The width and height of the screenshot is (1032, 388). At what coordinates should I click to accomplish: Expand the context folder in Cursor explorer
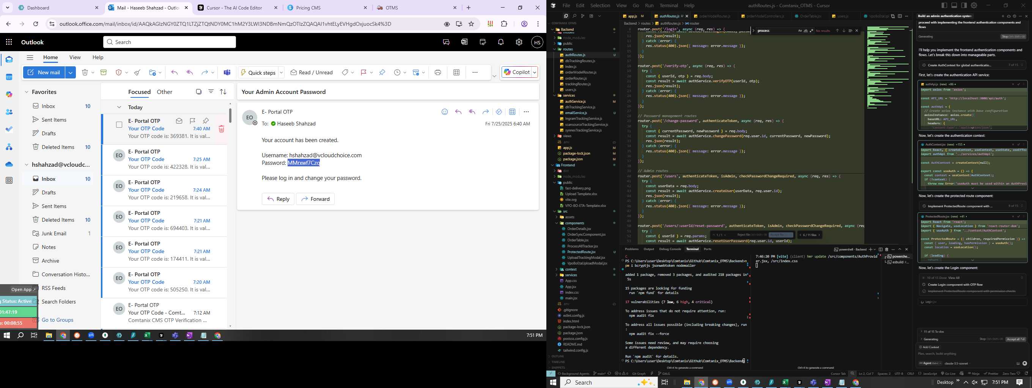pos(557,269)
